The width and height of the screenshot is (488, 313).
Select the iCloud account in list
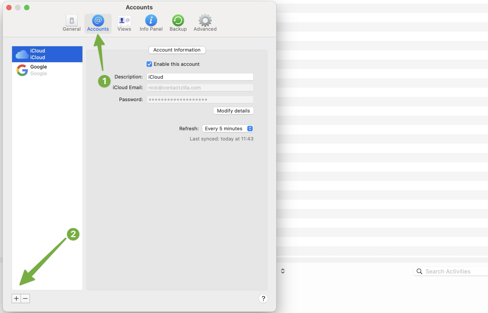[x=47, y=54]
